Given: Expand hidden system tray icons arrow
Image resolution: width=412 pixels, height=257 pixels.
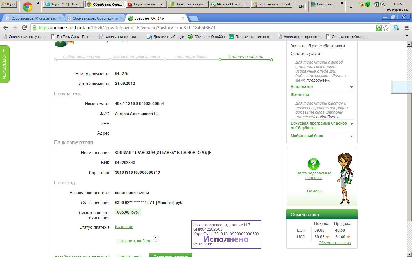Looking at the screenshot, I should click(x=351, y=6).
